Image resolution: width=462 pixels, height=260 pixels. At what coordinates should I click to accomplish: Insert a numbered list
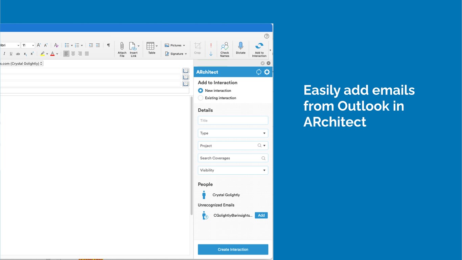(77, 45)
